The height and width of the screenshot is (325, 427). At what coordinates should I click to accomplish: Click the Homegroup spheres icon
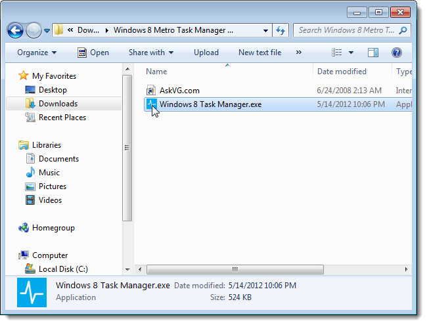pyautogui.click(x=24, y=228)
